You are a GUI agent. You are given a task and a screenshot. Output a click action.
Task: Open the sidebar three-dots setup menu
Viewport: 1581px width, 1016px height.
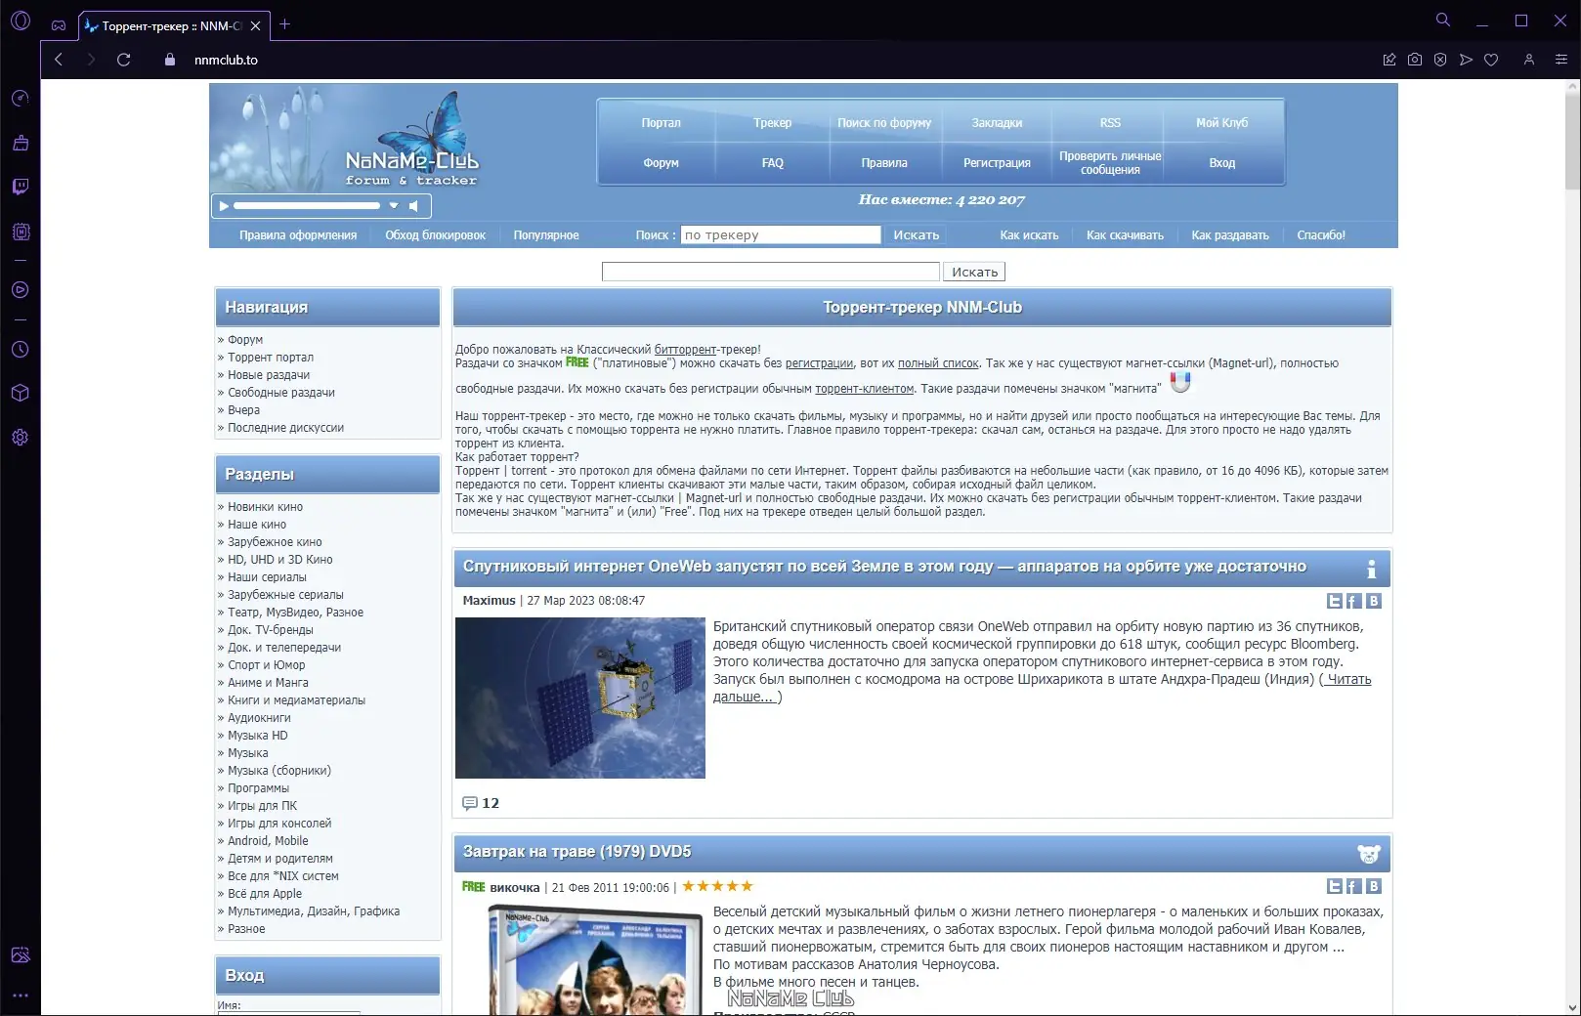click(x=21, y=995)
